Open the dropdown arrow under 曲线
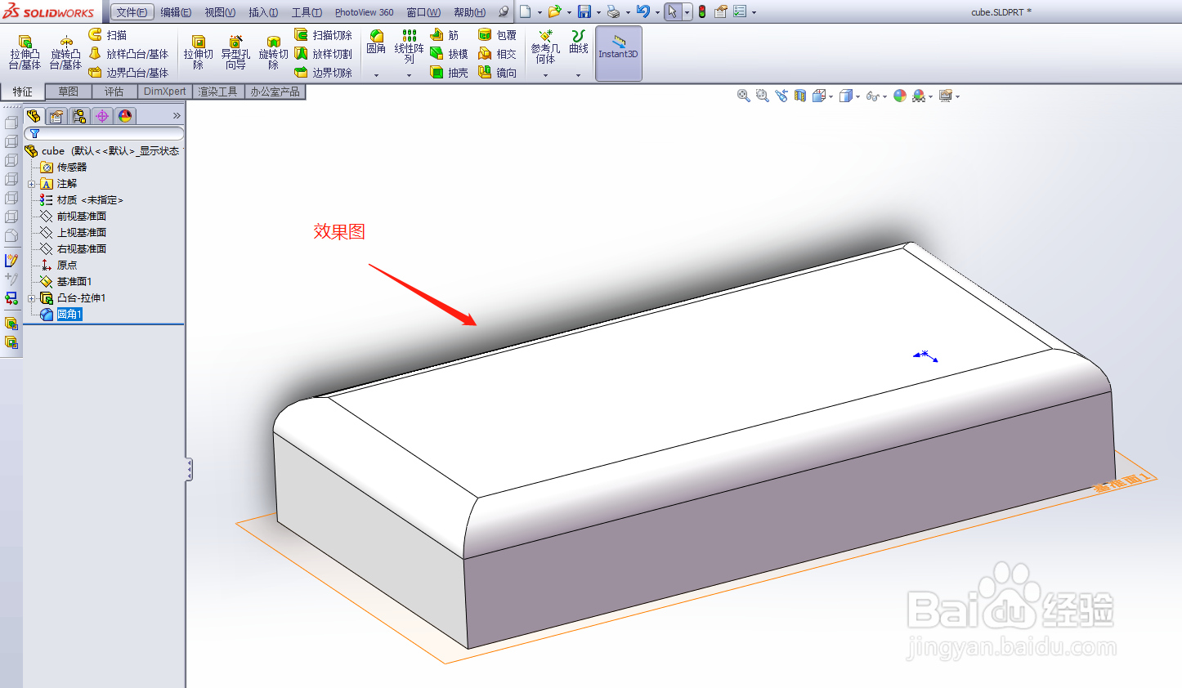This screenshot has height=688, width=1182. tap(578, 75)
